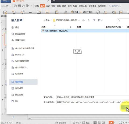Select 金山学院2021 in sidebar
This screenshot has height=124, width=129.
tap(19, 68)
